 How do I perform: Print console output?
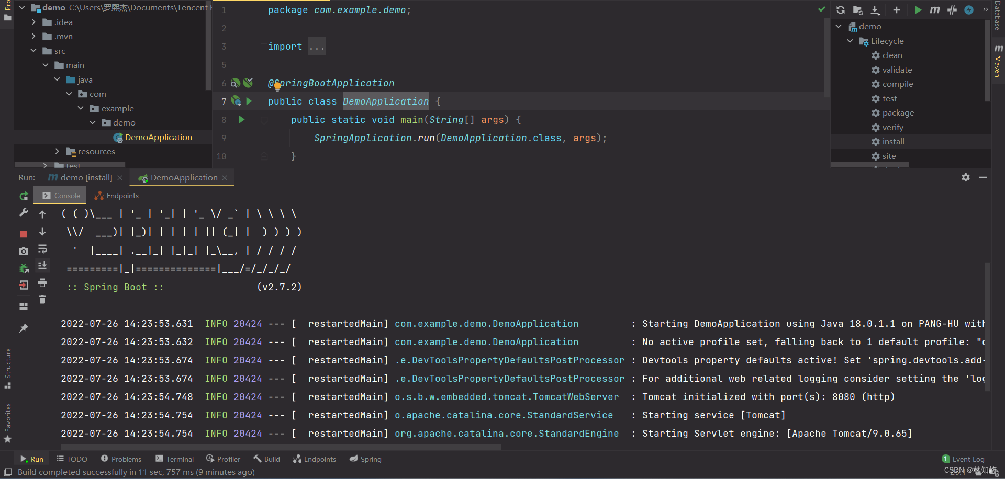[42, 282]
